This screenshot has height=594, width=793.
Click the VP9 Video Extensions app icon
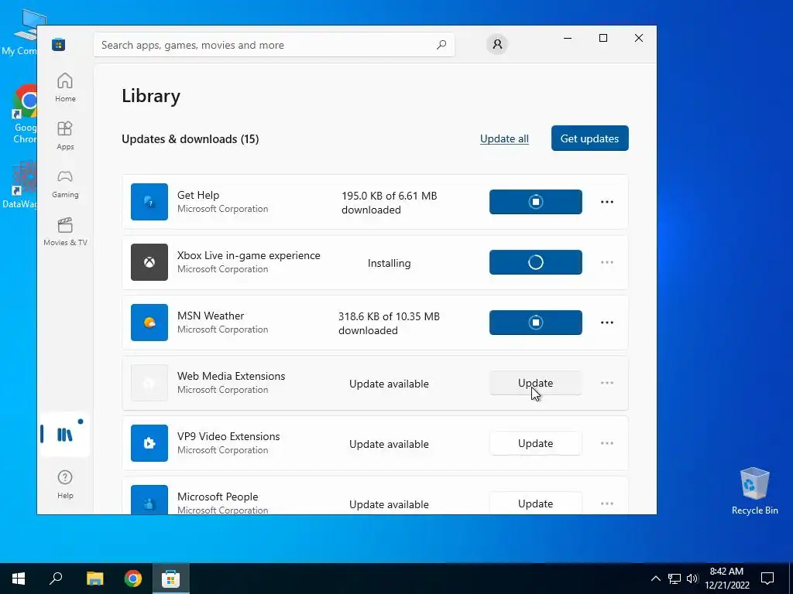pos(149,443)
